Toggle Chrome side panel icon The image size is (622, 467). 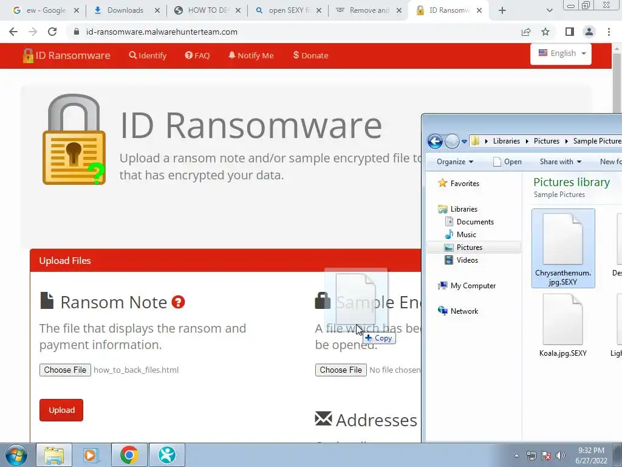[570, 32]
